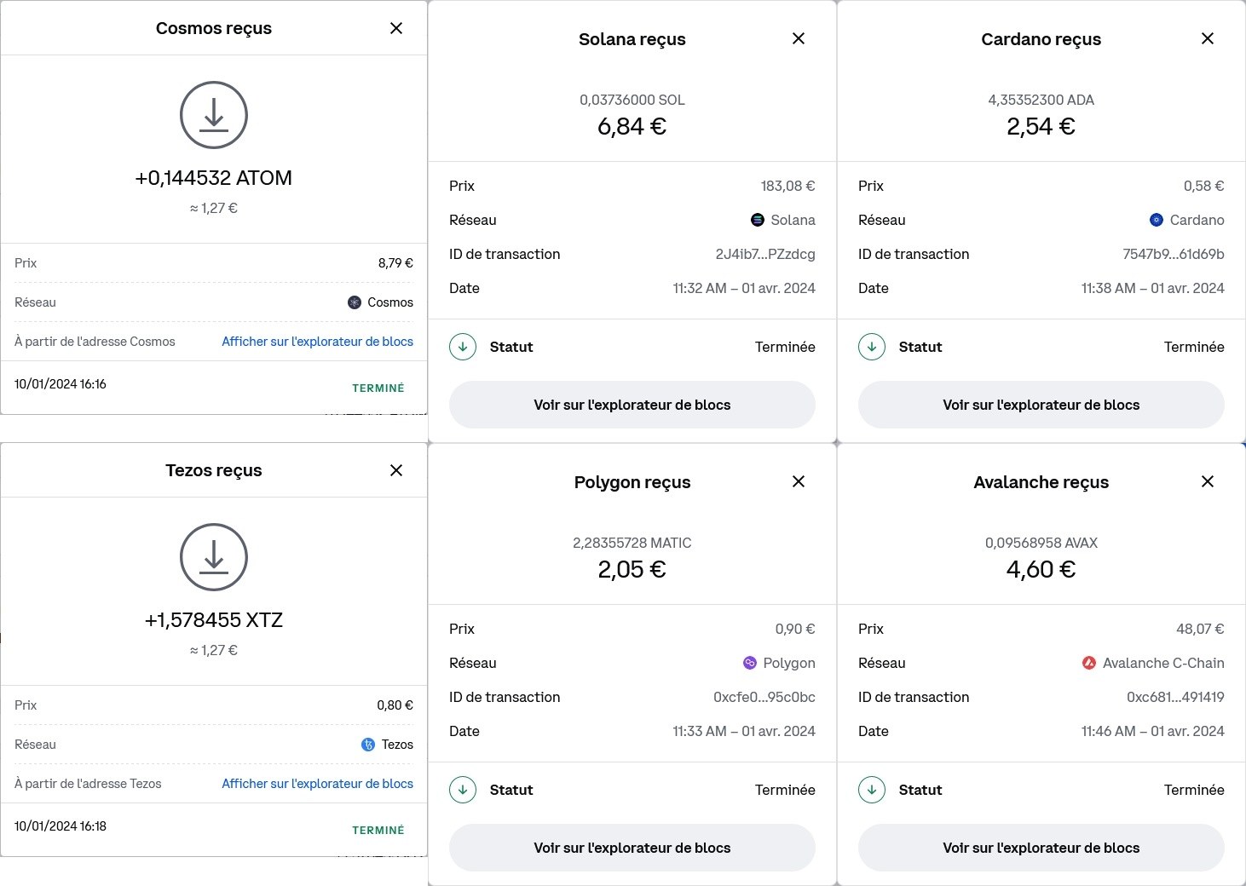Select Cardano transaction ID 7547b9...61d69b
1246x886 pixels.
tap(1174, 254)
